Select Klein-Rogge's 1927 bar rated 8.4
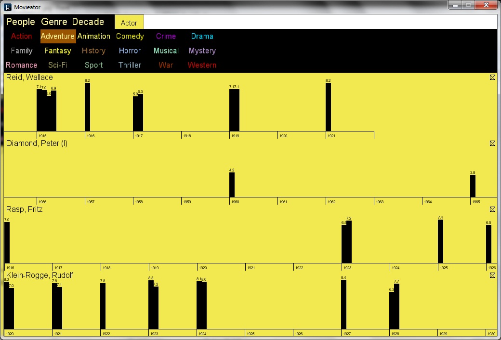The width and height of the screenshot is (501, 340). [x=343, y=304]
